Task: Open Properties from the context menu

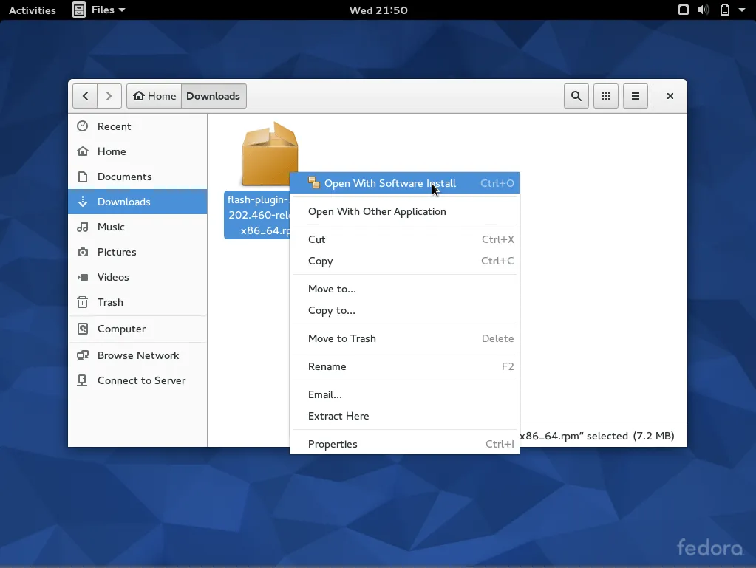Action: pos(333,444)
